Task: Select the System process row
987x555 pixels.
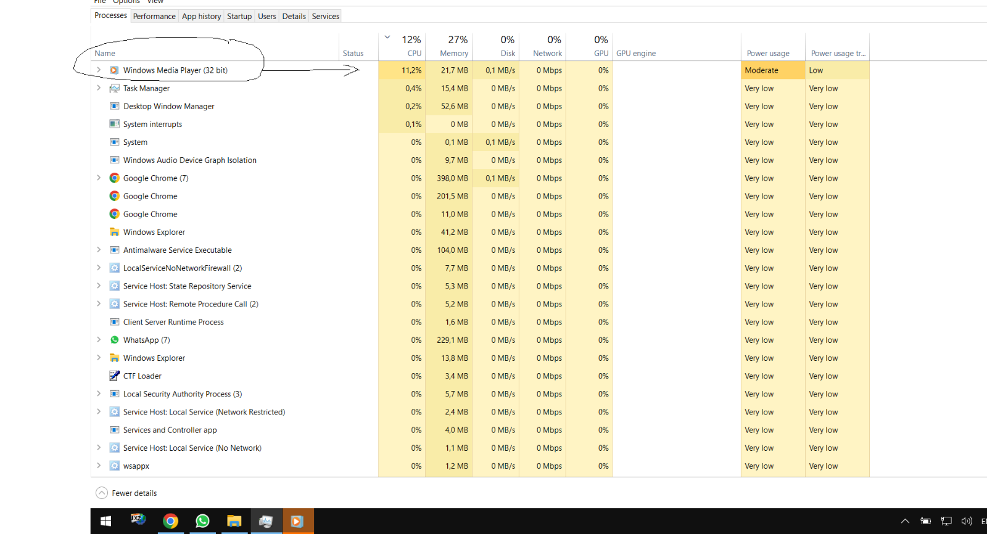Action: click(x=480, y=142)
